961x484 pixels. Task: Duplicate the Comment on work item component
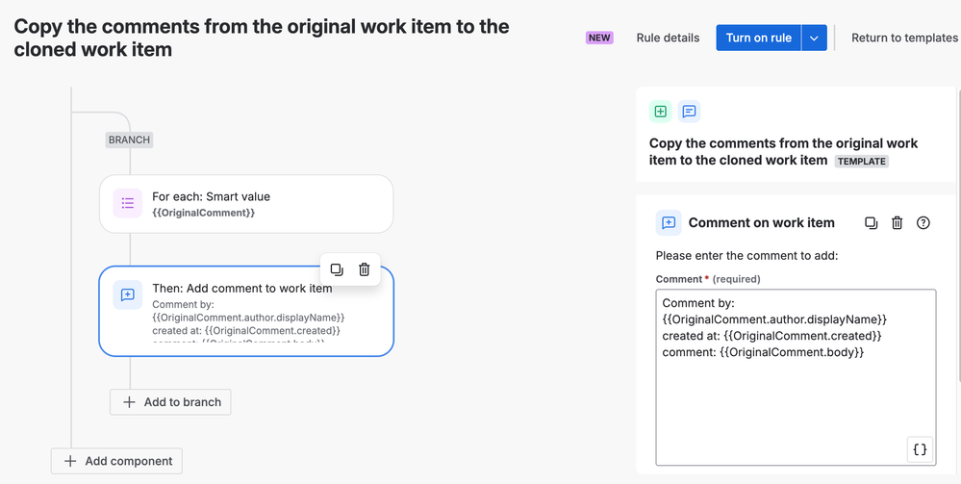point(871,223)
